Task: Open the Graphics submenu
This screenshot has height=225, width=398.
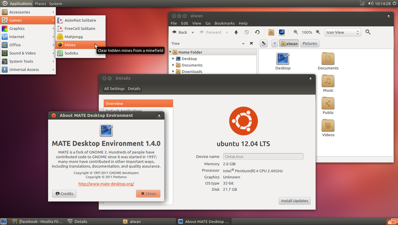Action: tap(28, 28)
